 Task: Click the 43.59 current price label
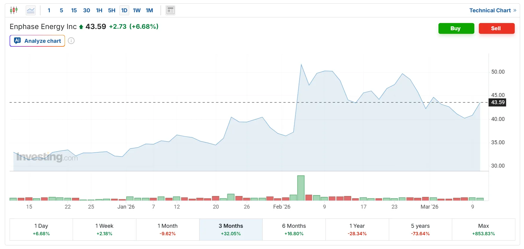[498, 102]
